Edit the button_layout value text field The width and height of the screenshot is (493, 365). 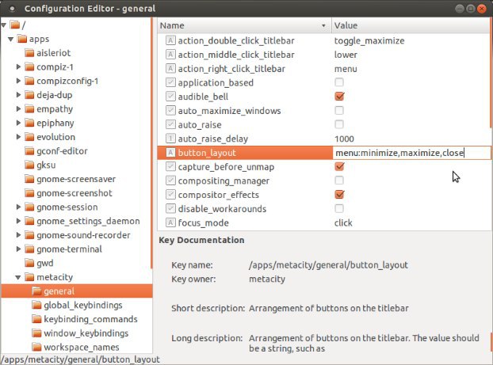coord(411,153)
